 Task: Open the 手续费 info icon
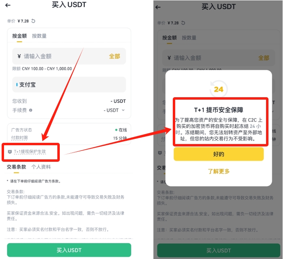31,110
